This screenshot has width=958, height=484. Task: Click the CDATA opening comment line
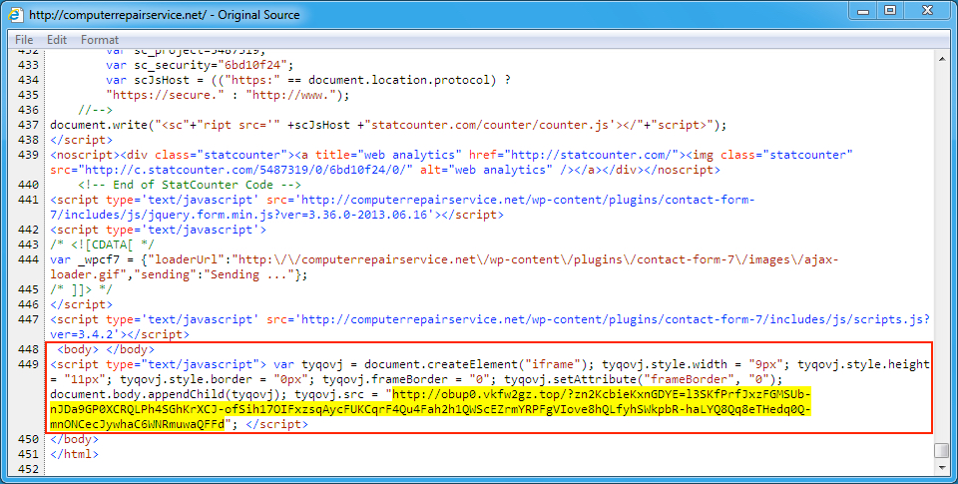pos(102,244)
